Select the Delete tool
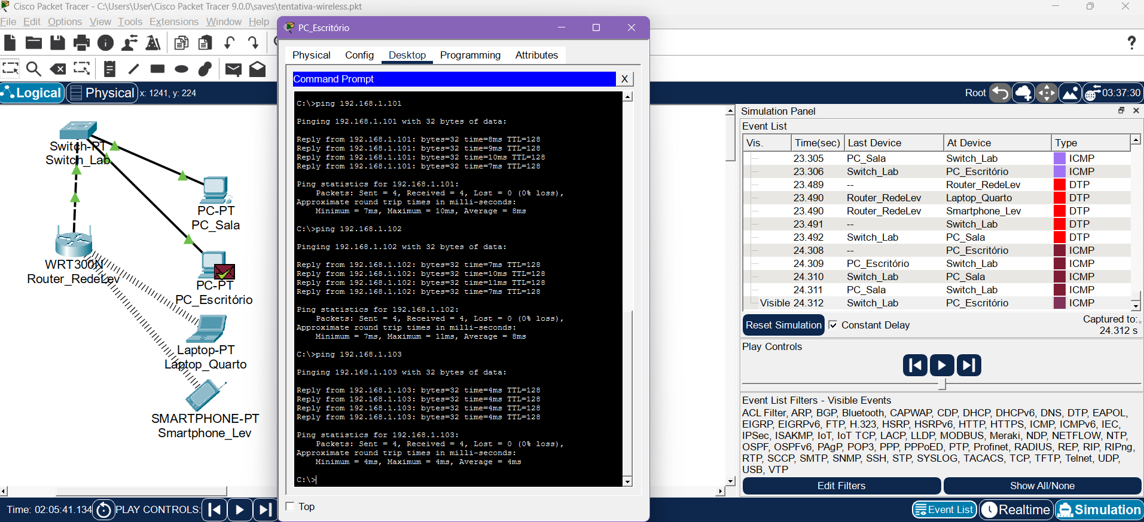 pos(58,69)
